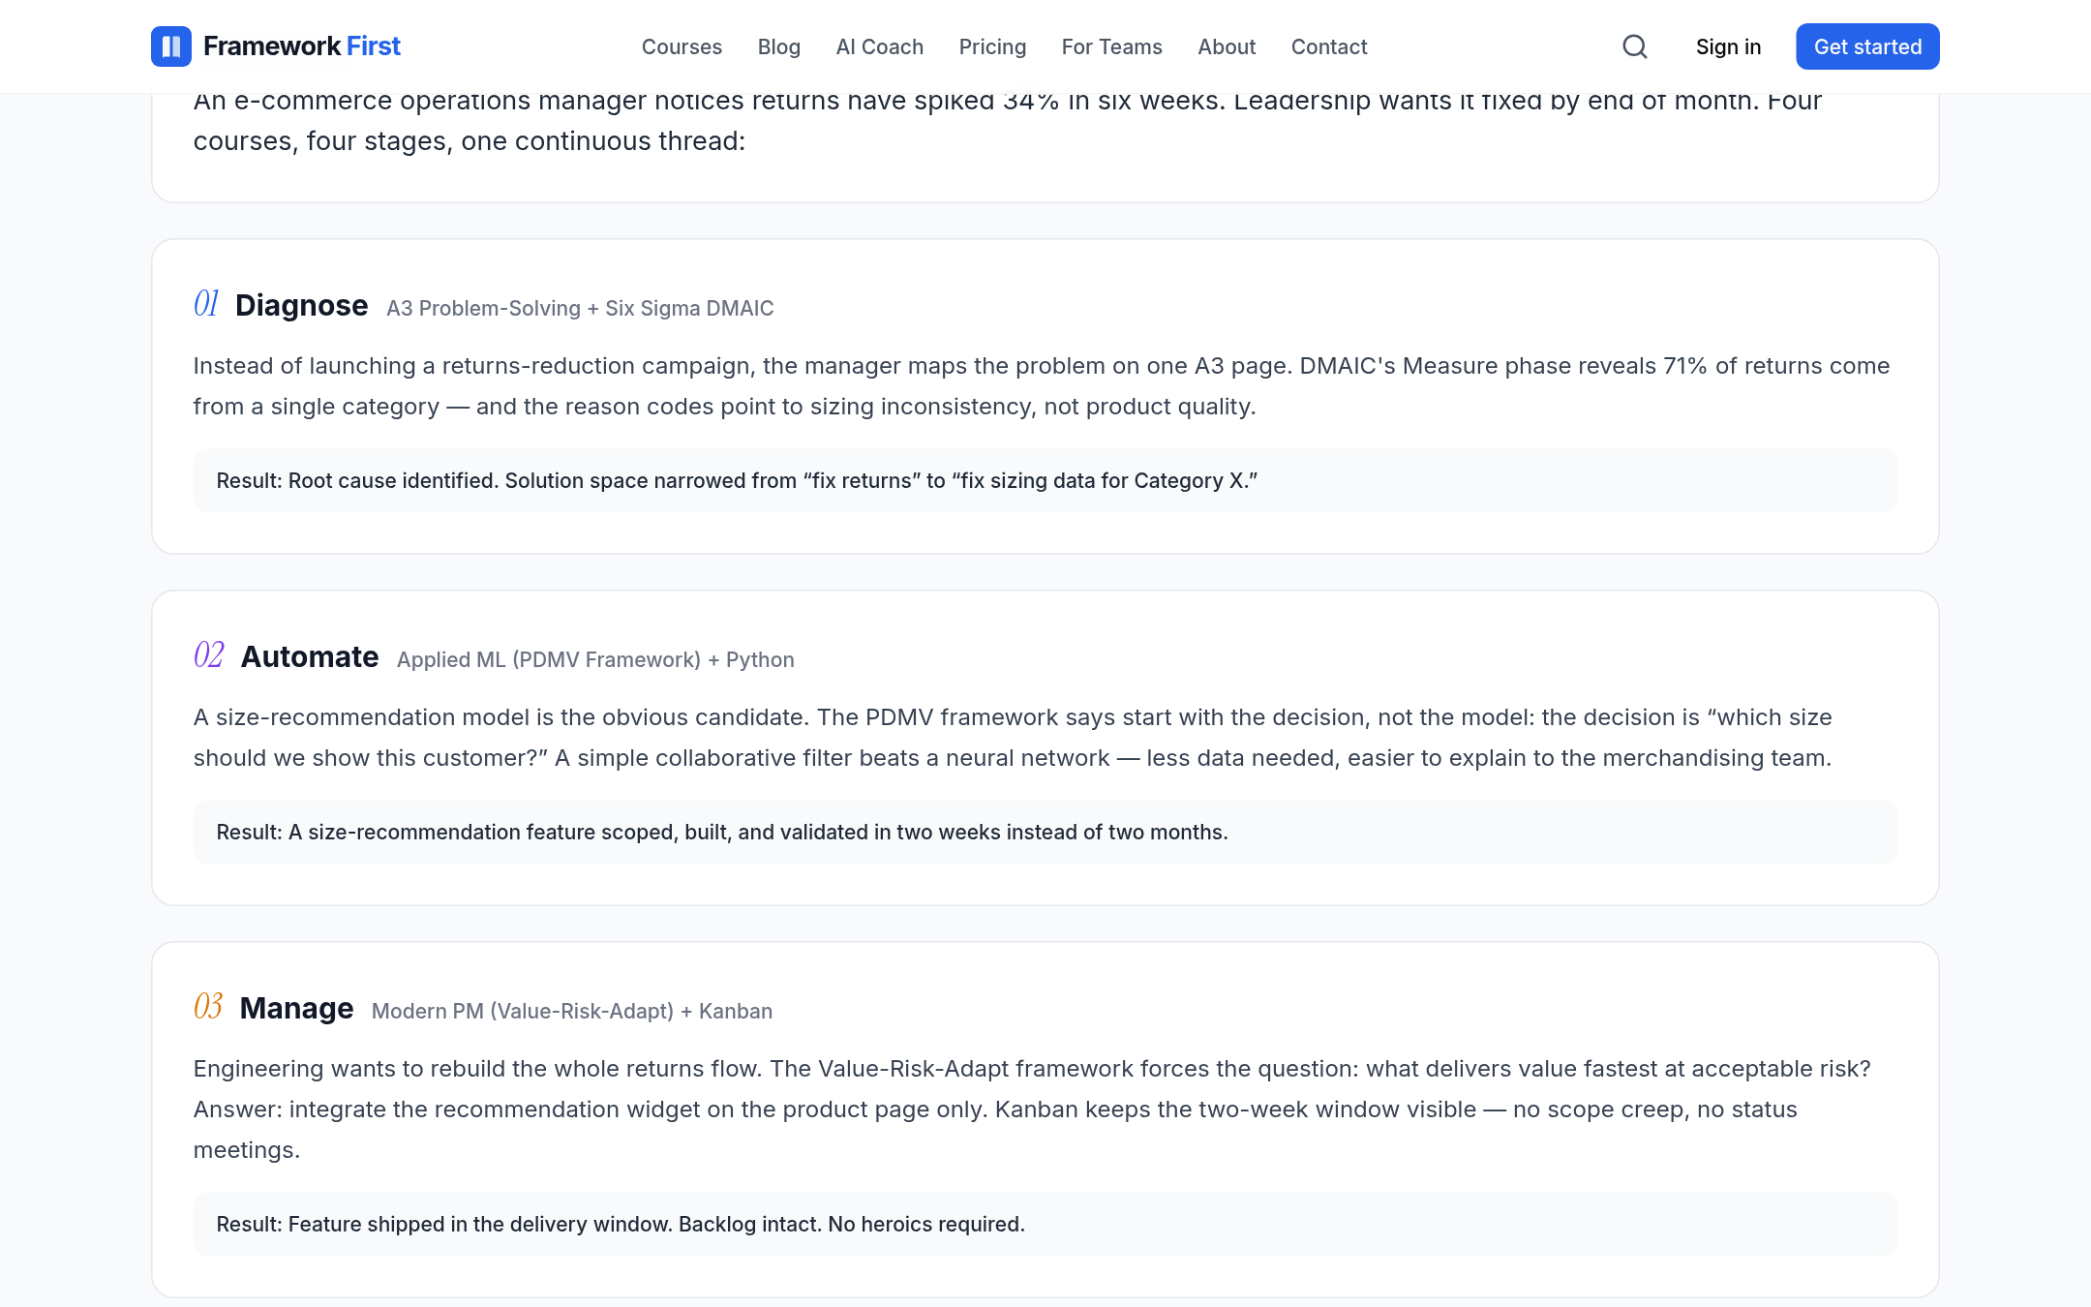Open the search magnifier icon
Viewport: 2091px width, 1307px height.
[1635, 46]
